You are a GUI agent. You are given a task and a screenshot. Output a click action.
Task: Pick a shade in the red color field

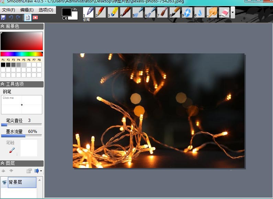pyautogui.click(x=22, y=41)
